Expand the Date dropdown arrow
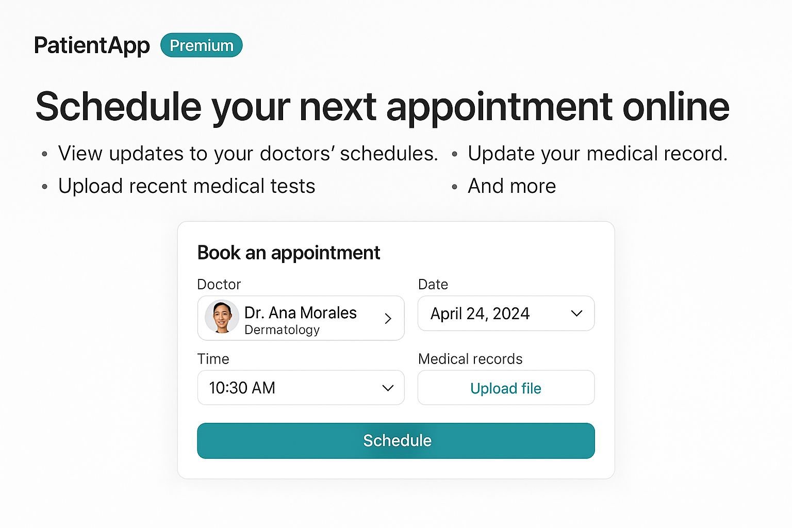The image size is (792, 528). pos(576,313)
